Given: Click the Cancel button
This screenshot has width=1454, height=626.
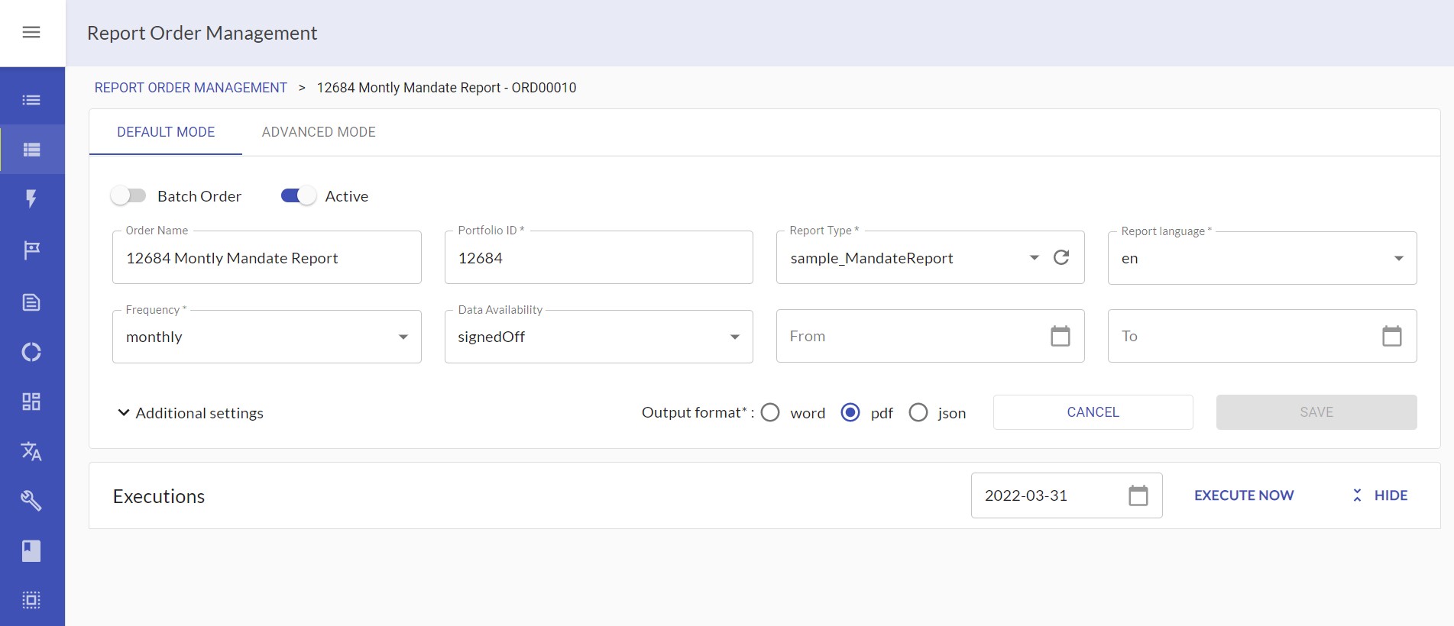Looking at the screenshot, I should (1093, 412).
